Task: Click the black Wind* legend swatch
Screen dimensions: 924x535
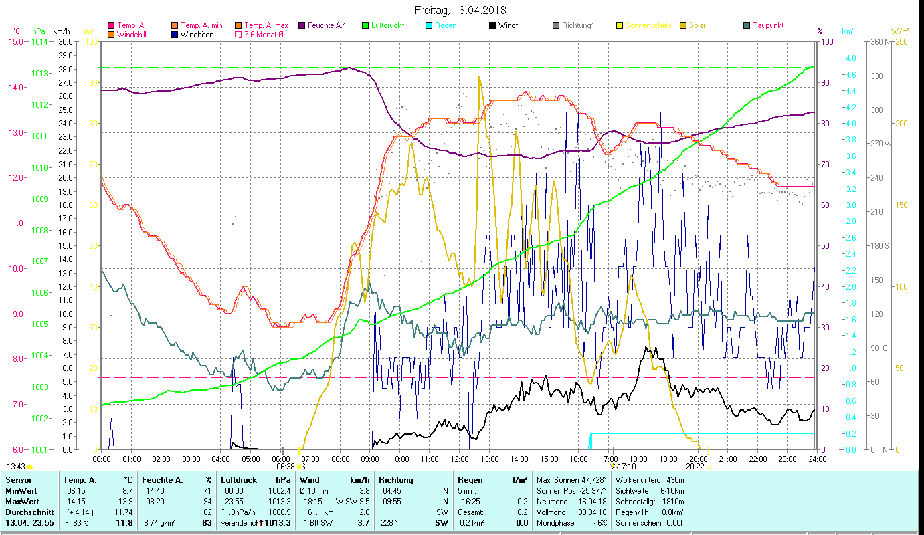Action: click(x=492, y=26)
